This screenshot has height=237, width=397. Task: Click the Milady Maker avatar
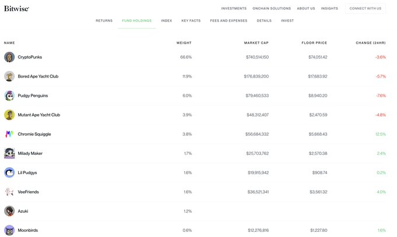pos(9,153)
